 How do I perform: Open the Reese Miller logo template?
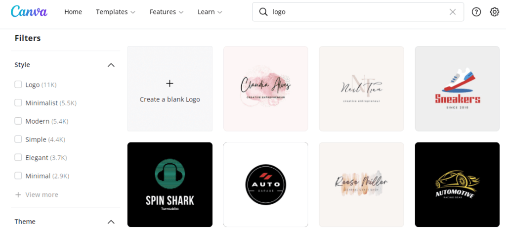361,185
